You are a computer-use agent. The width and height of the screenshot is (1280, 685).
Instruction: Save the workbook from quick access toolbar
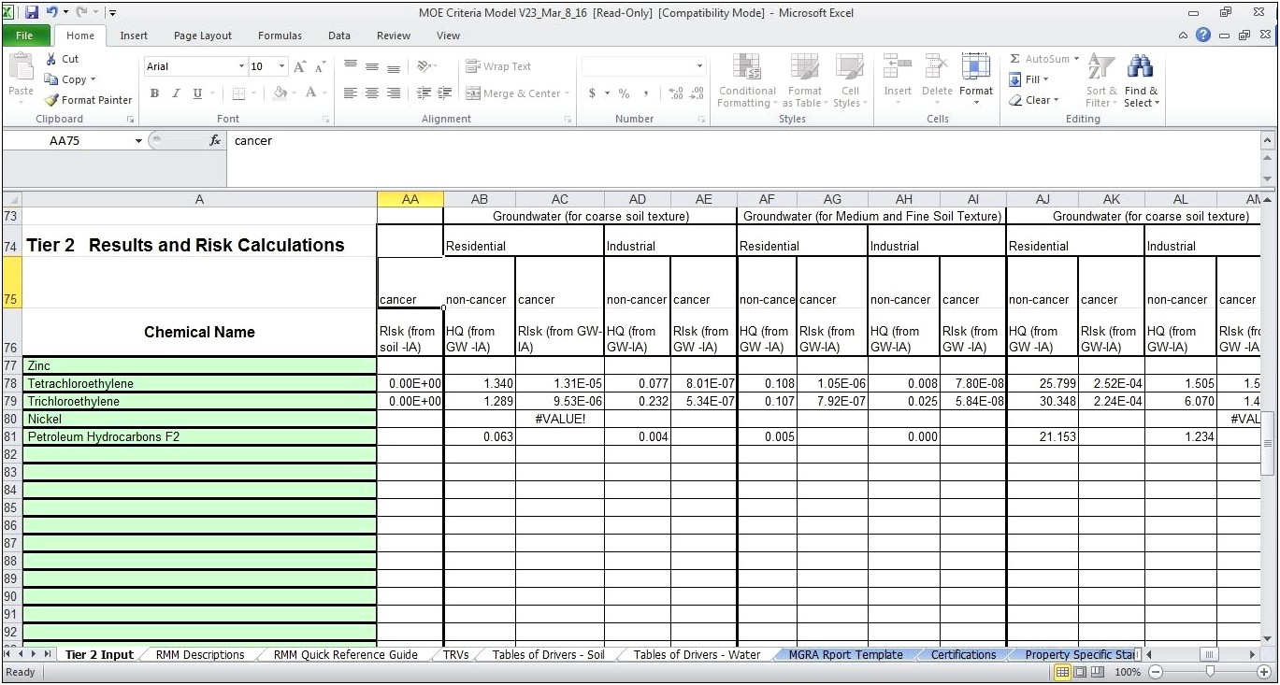(31, 12)
